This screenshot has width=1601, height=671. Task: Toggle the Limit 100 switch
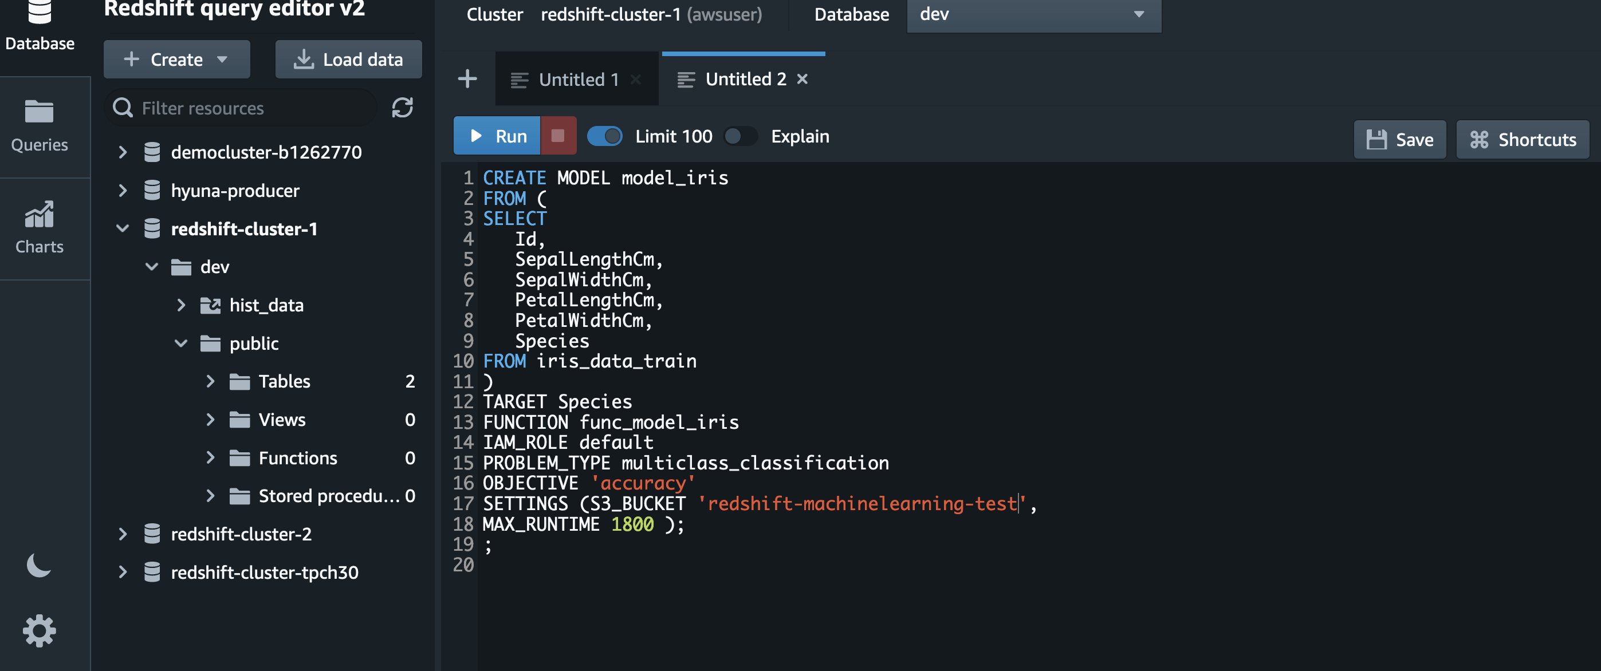pyautogui.click(x=604, y=136)
